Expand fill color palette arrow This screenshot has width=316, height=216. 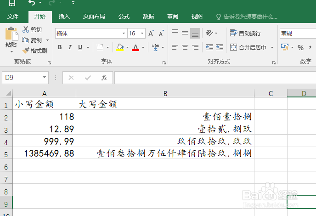pos(127,47)
